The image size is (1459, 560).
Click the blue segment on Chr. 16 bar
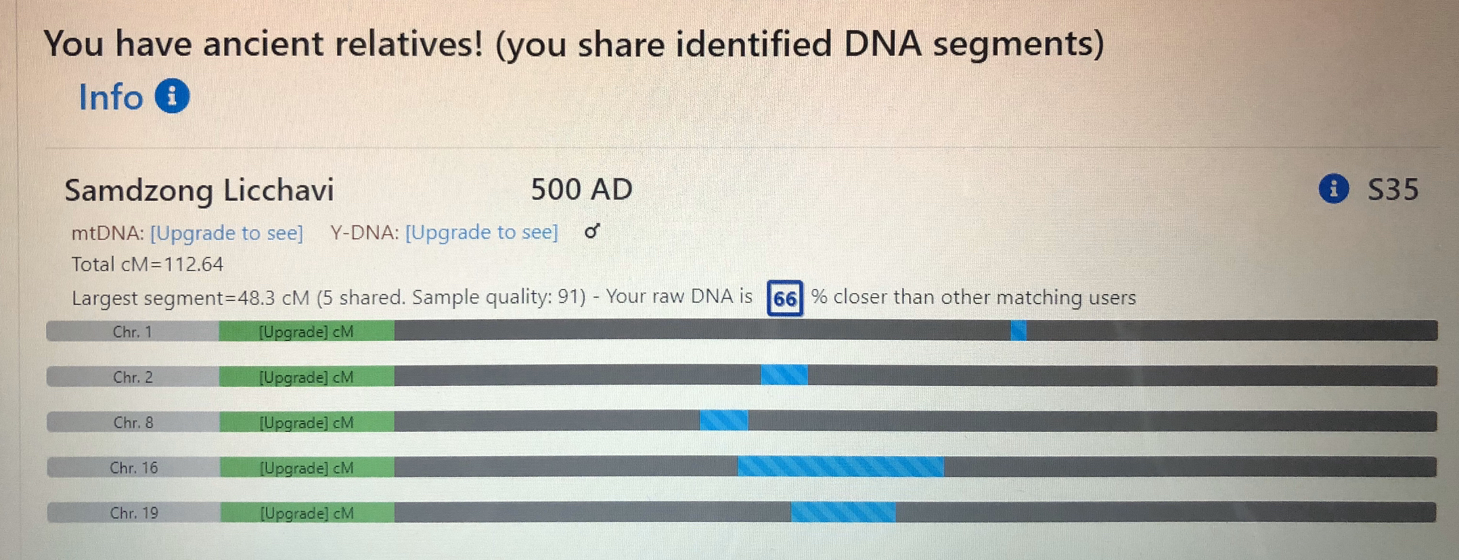[840, 467]
